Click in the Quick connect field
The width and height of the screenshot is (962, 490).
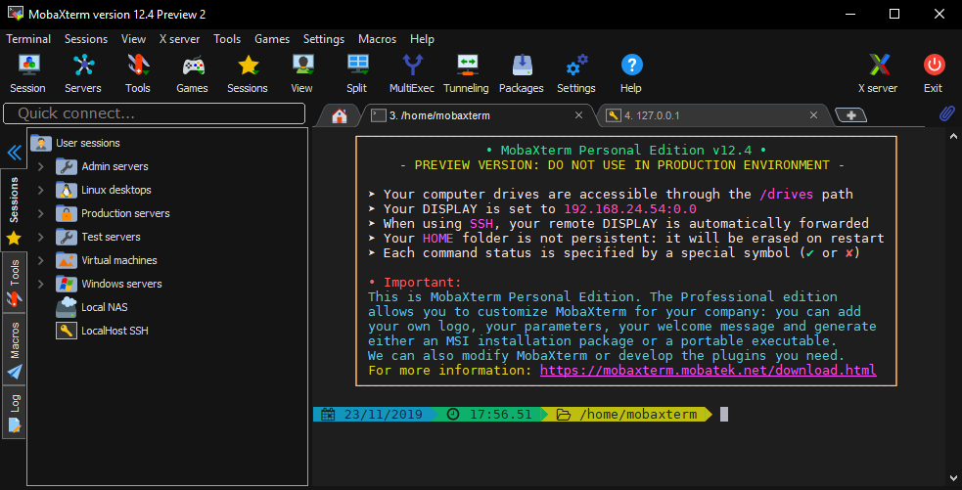[154, 113]
